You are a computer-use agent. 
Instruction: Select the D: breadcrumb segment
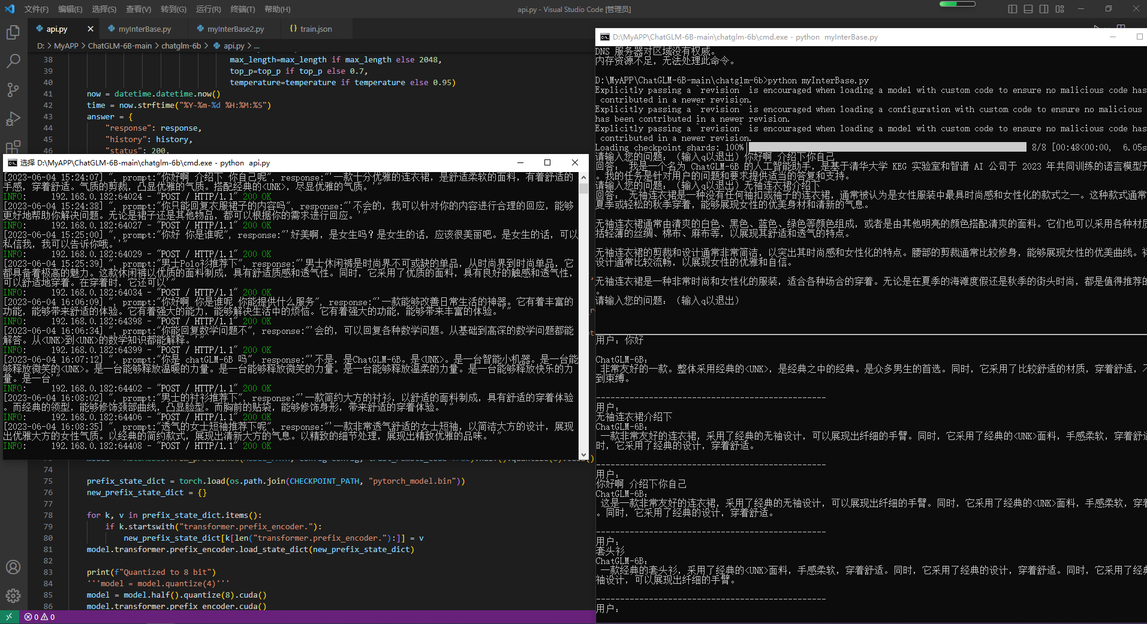click(x=40, y=46)
